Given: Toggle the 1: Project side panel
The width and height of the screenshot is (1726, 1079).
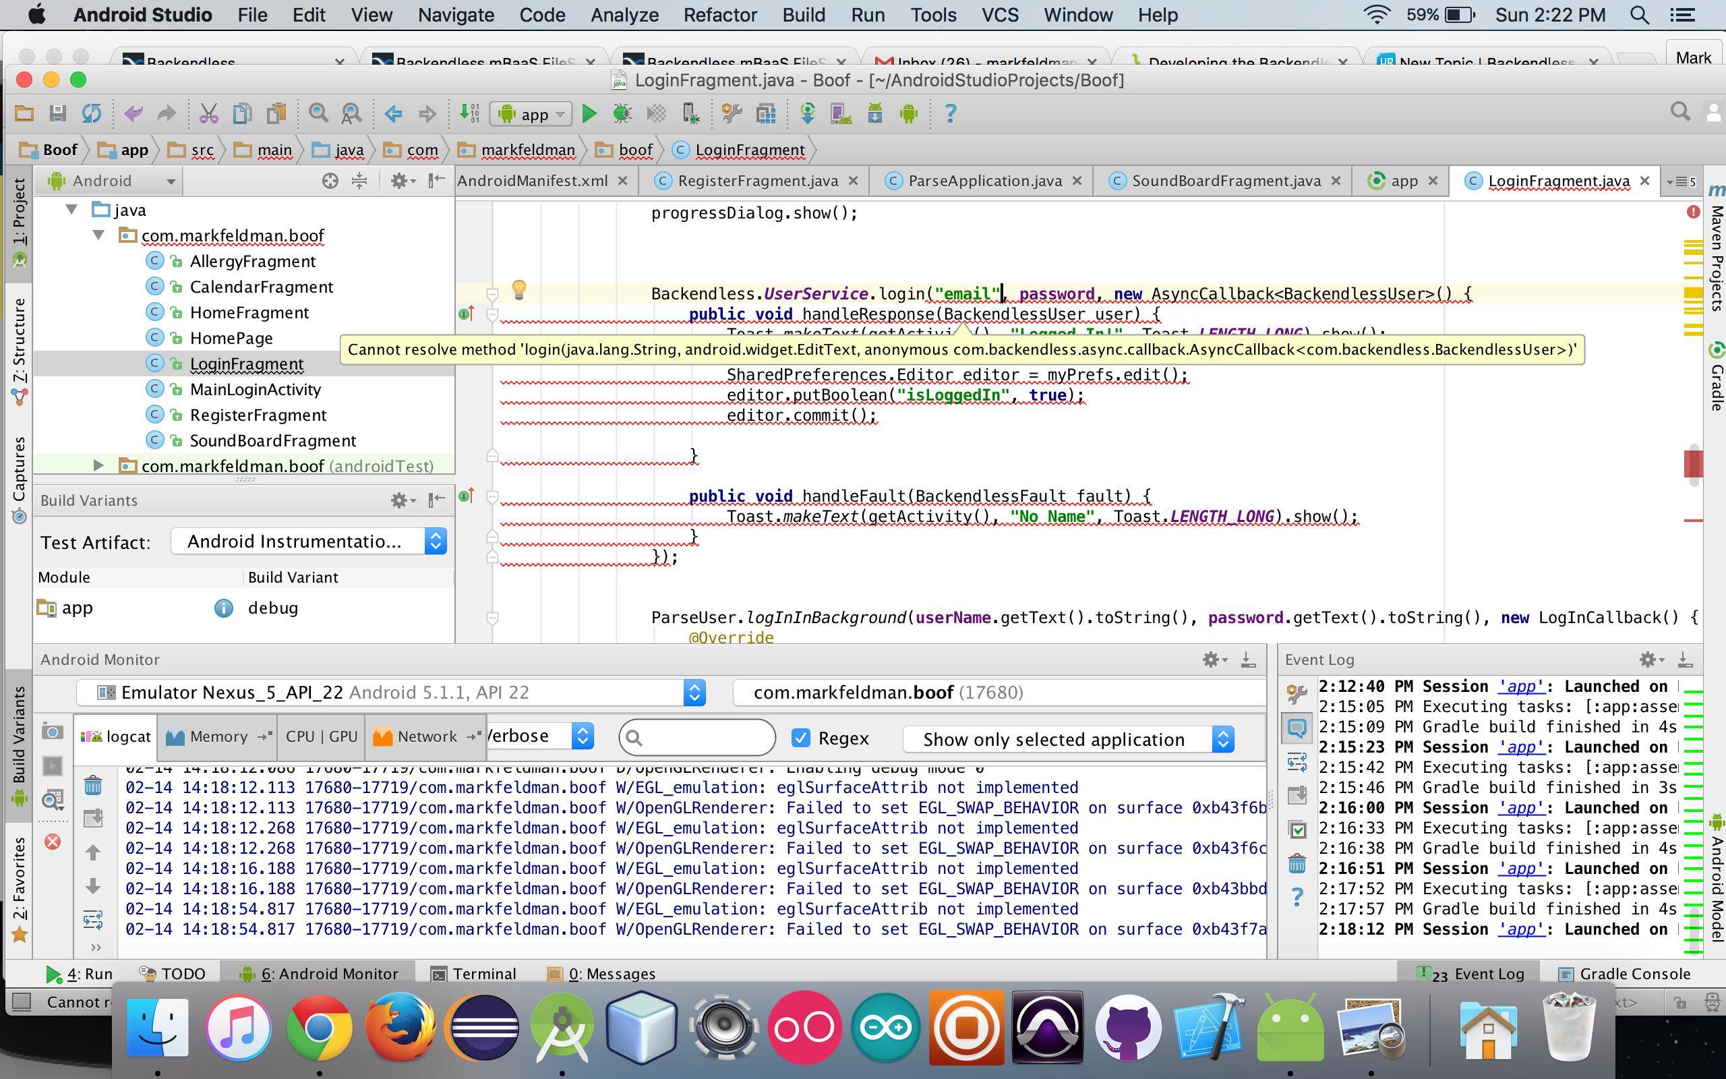Looking at the screenshot, I should click(20, 214).
